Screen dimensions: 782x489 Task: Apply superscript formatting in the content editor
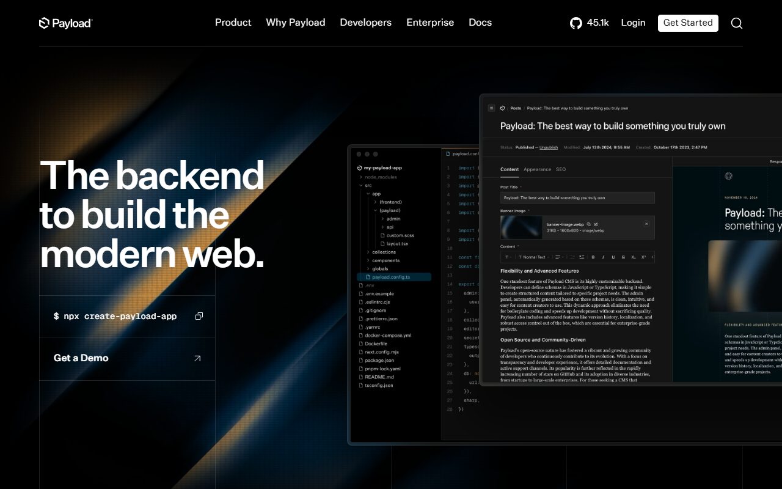coord(643,257)
